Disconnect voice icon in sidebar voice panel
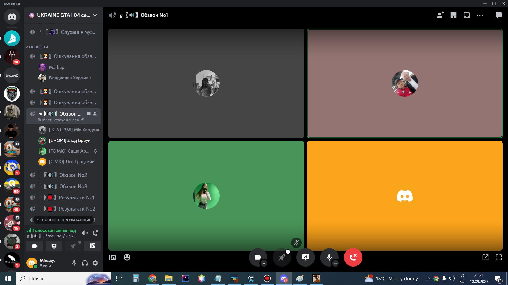 (95, 233)
